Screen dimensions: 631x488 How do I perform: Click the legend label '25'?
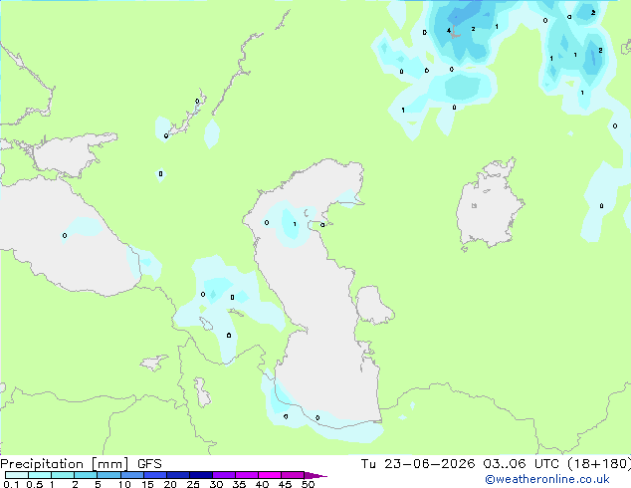tap(193, 484)
